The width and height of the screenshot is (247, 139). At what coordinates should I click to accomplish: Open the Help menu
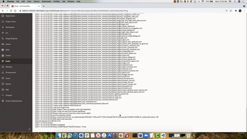point(78,2)
